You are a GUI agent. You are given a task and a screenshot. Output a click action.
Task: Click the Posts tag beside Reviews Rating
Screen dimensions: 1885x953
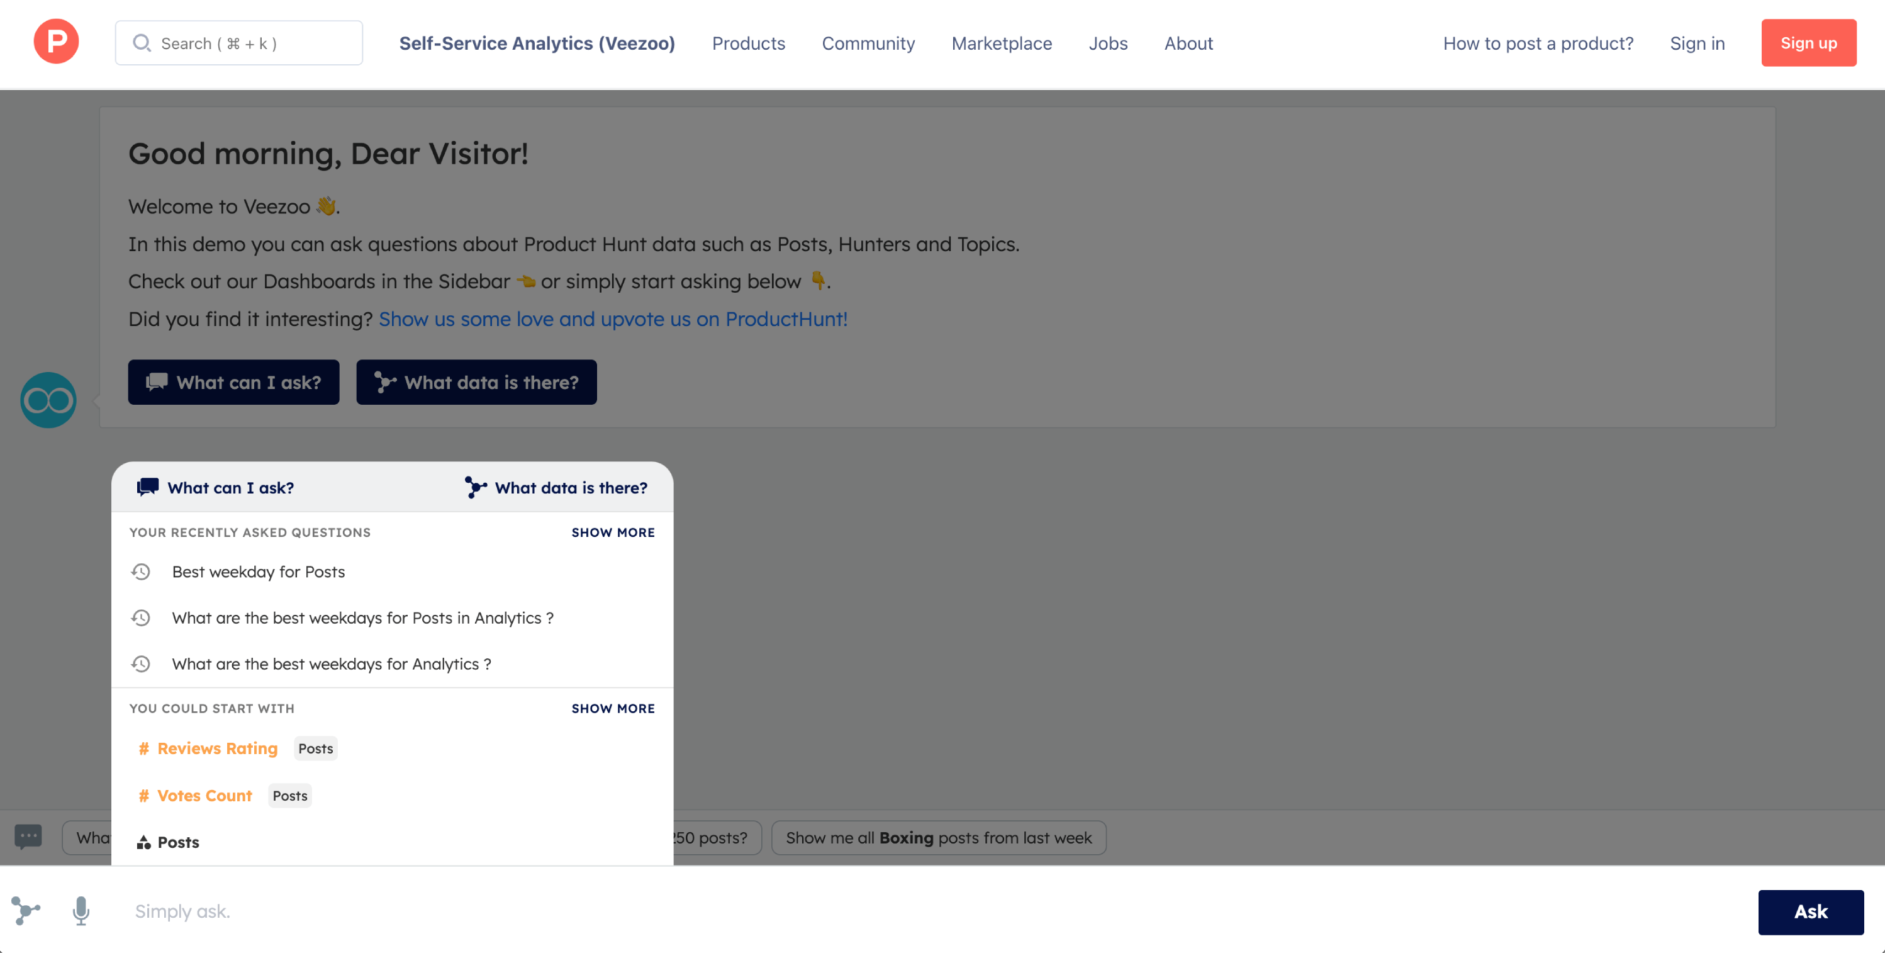point(315,748)
